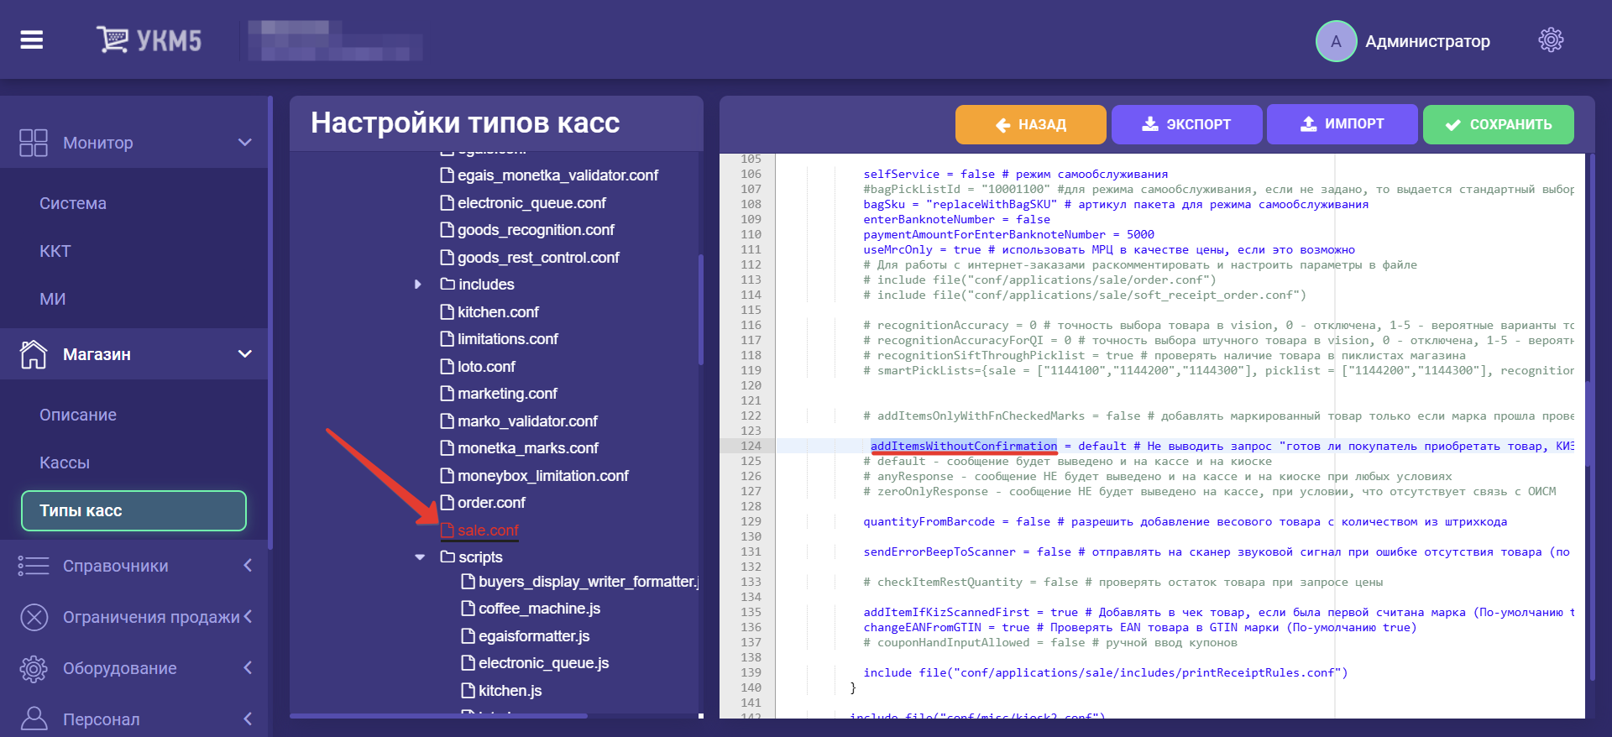Click the Administrator avatar icon
Screen dimensions: 1612x737
(x=1335, y=41)
